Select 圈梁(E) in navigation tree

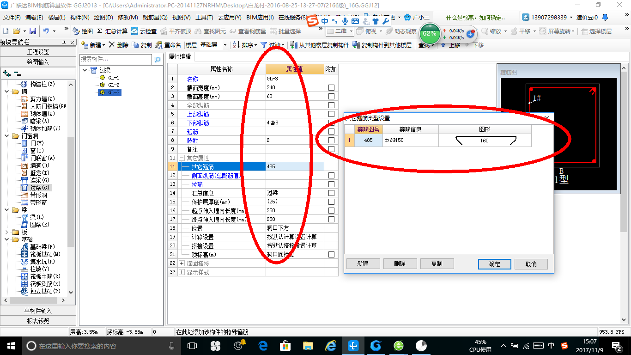click(x=40, y=225)
